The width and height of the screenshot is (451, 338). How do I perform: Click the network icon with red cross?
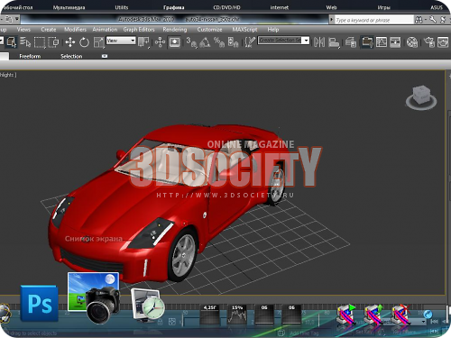coord(400,315)
